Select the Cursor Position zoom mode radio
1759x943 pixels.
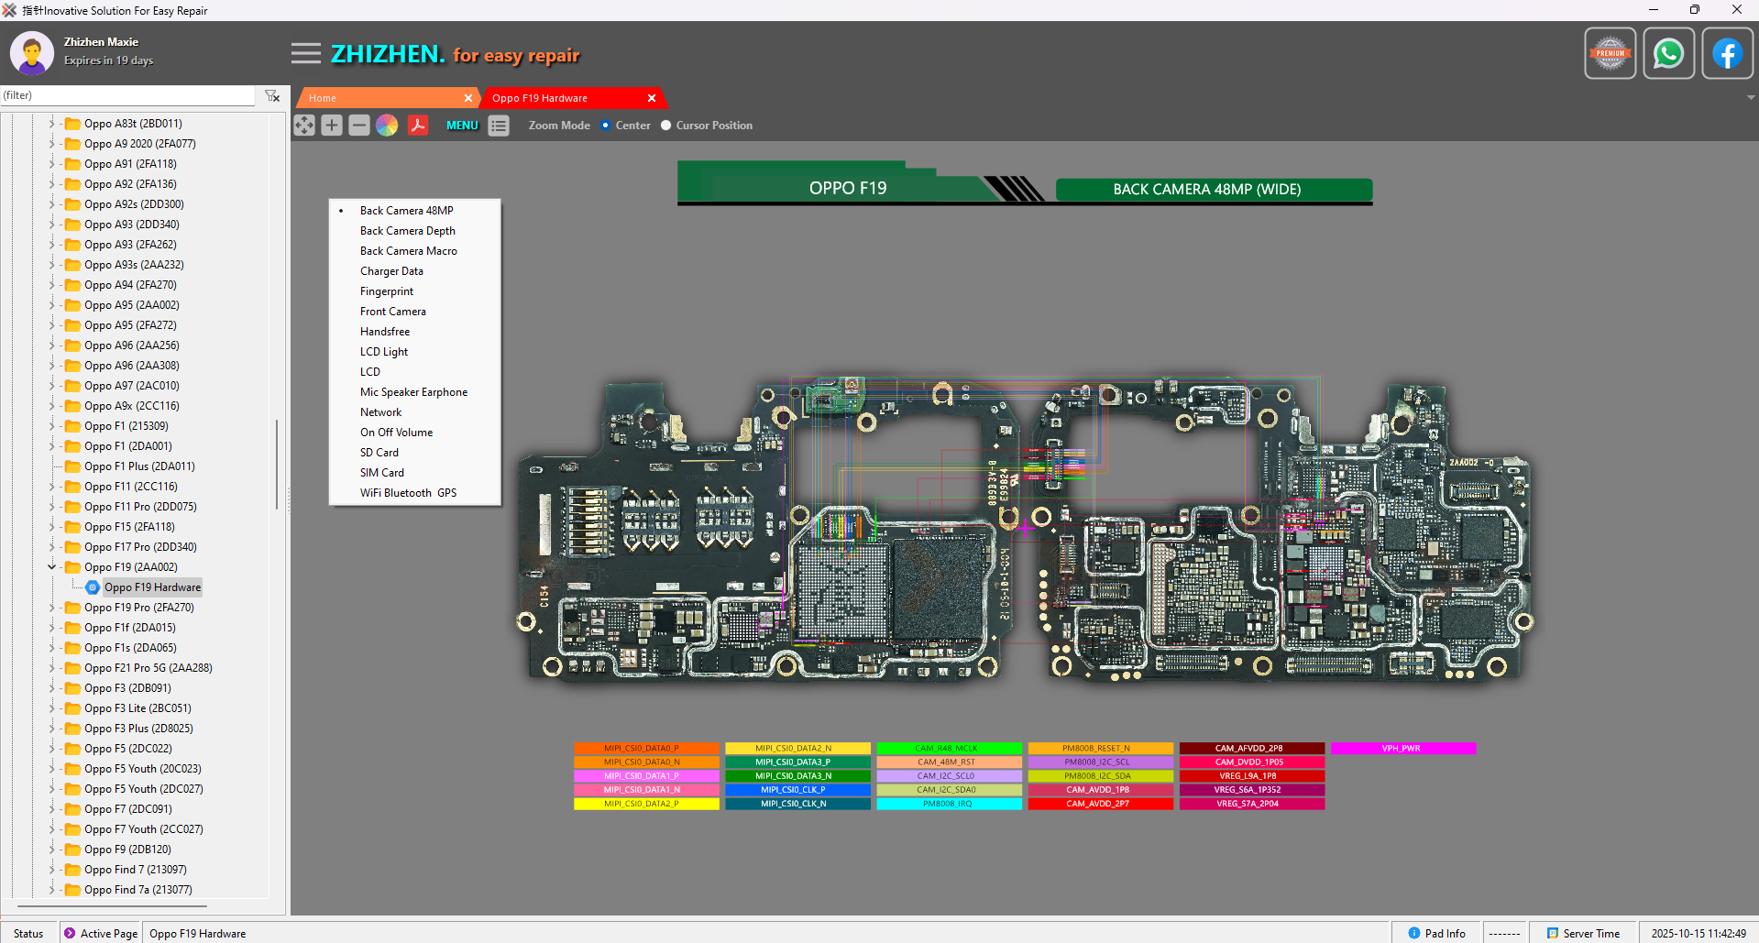665,126
